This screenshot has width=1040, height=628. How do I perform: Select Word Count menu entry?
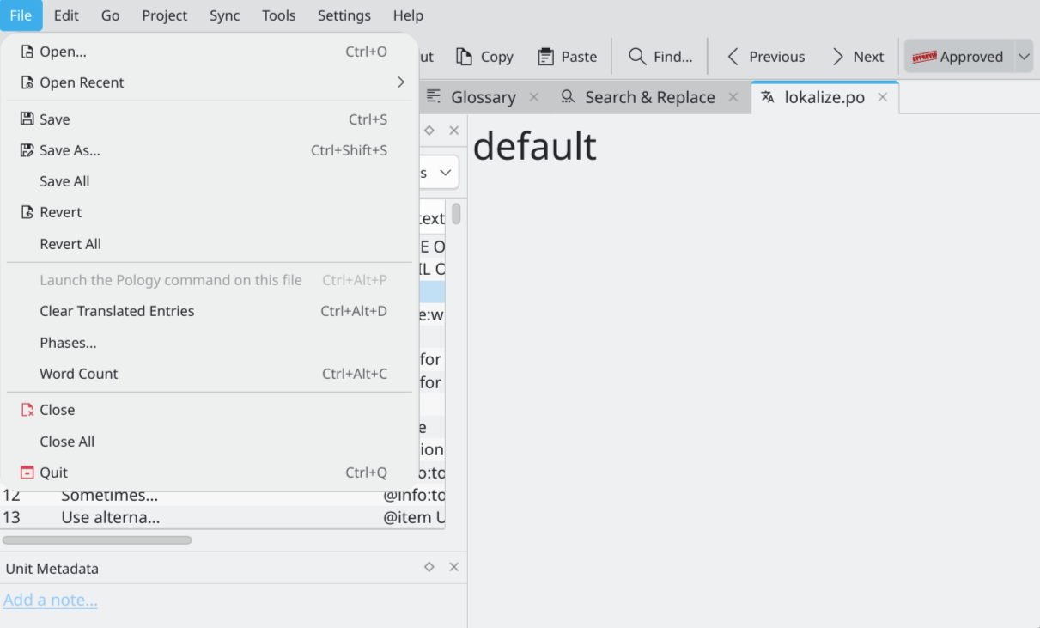[x=79, y=374]
